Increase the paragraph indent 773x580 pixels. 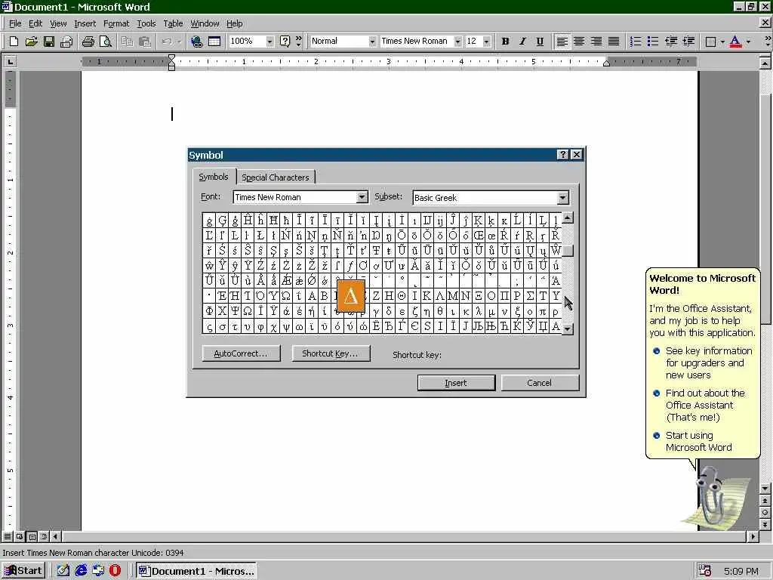(x=688, y=42)
